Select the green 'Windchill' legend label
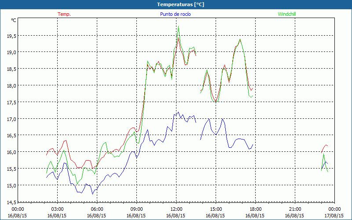Screen dimensions: 352x220 pyautogui.click(x=287, y=14)
